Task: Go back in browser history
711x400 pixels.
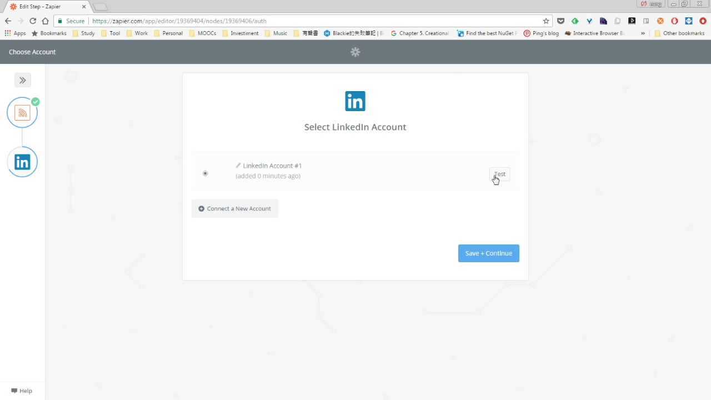Action: coord(8,21)
